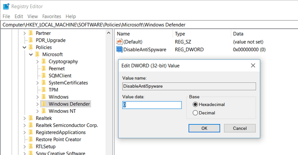Click the SQMClient folder icon
The height and width of the screenshot is (155, 298).
pyautogui.click(x=44, y=76)
